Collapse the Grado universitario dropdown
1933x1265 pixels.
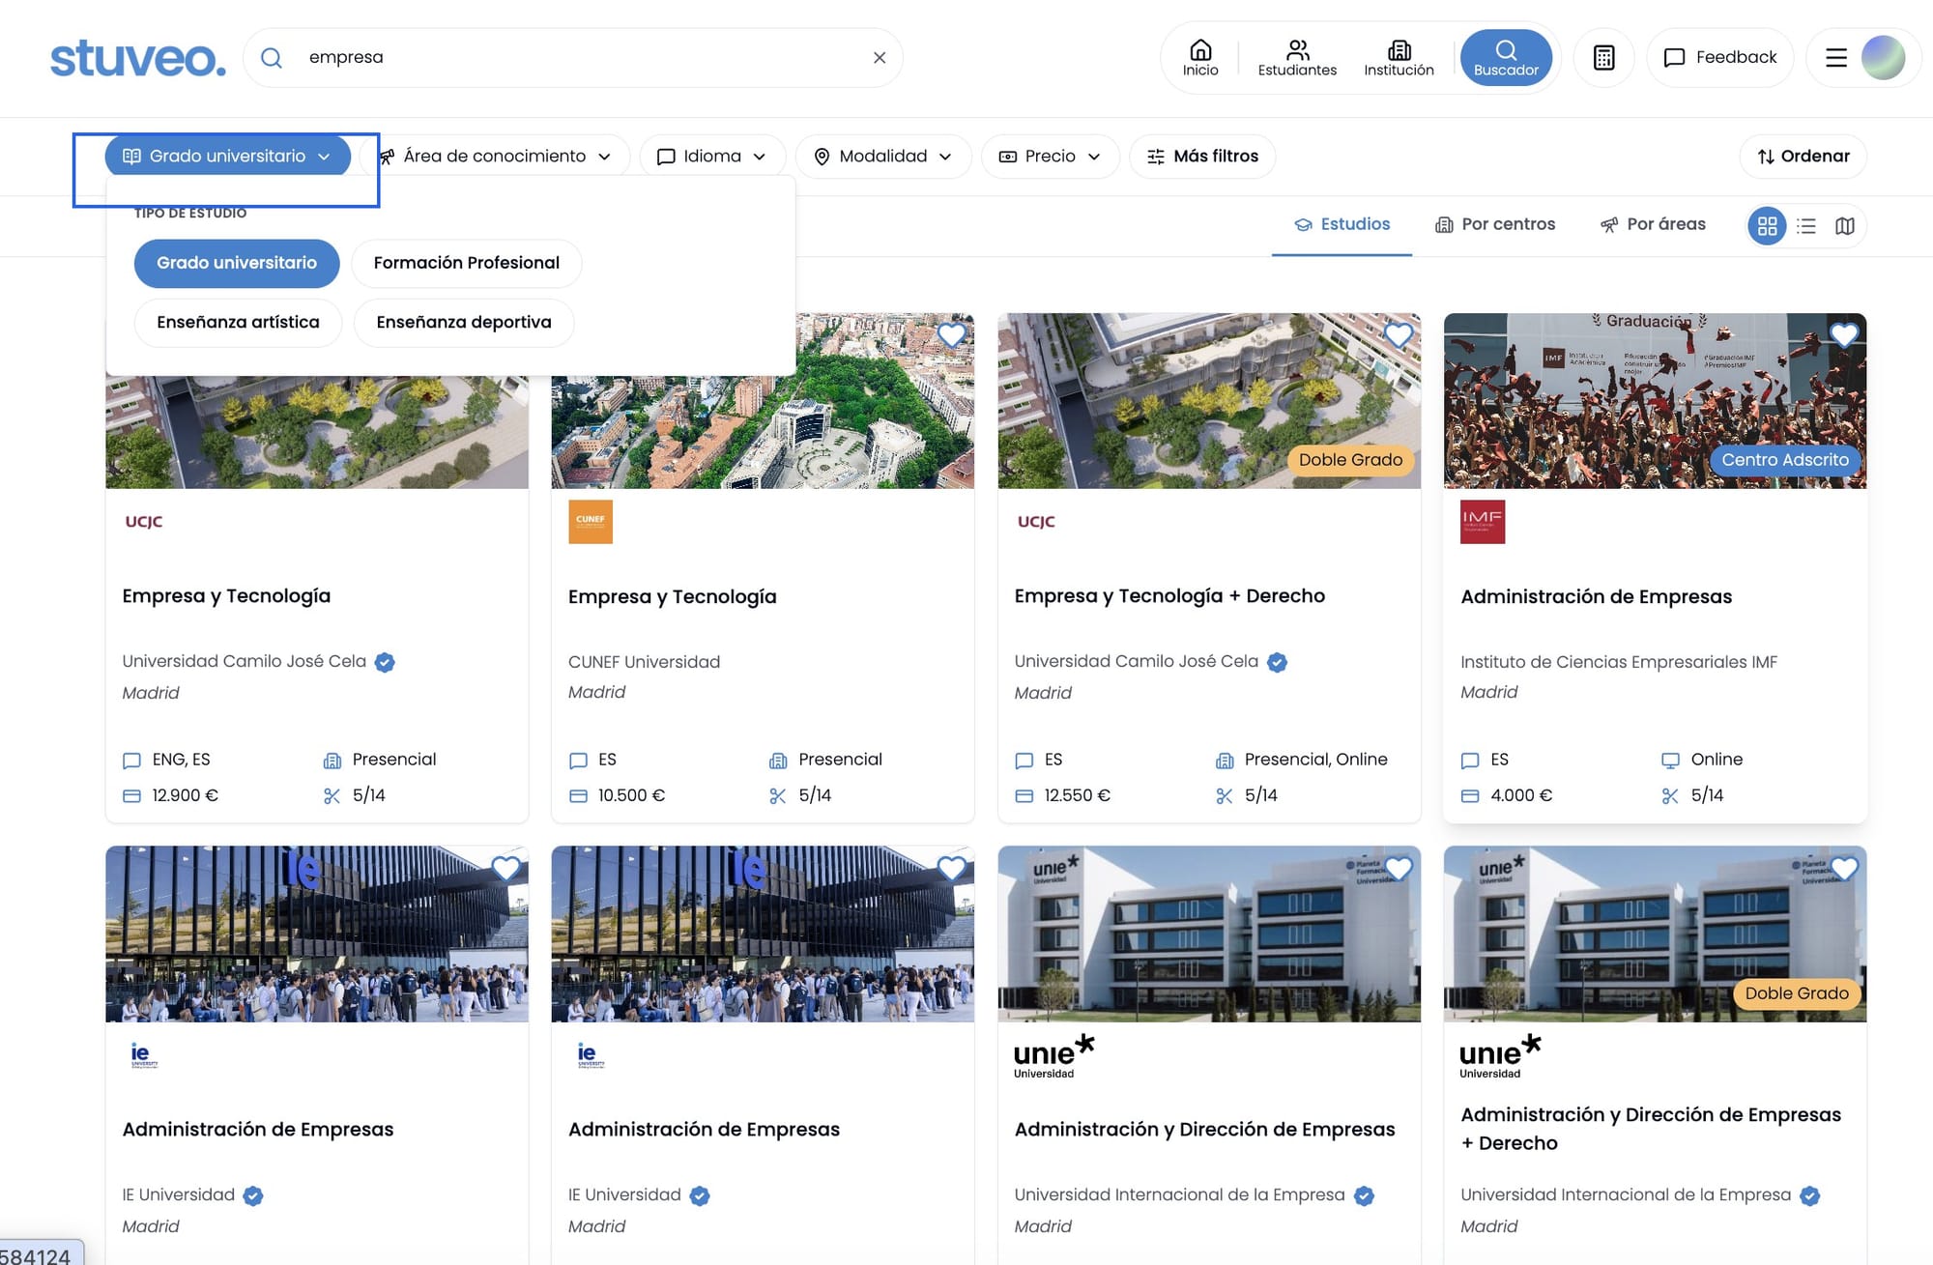click(x=227, y=157)
